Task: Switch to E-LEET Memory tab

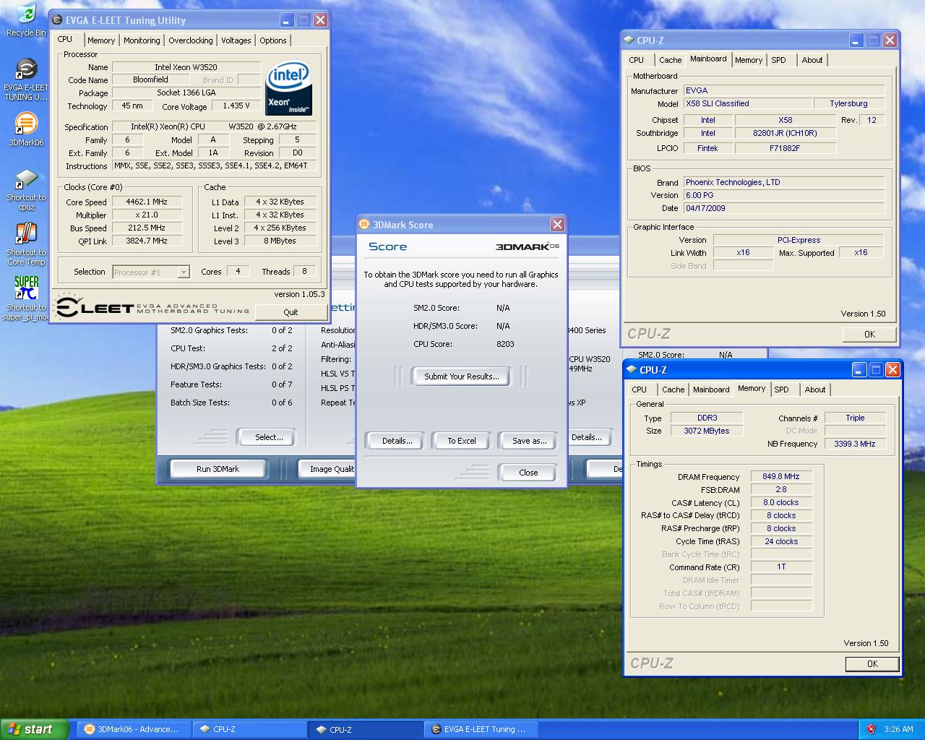Action: (101, 40)
